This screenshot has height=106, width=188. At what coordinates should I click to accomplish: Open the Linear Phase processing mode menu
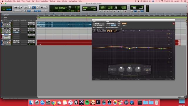[112, 79]
